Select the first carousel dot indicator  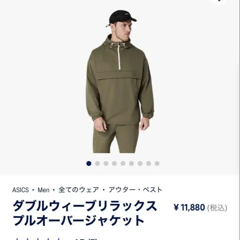pos(89,163)
